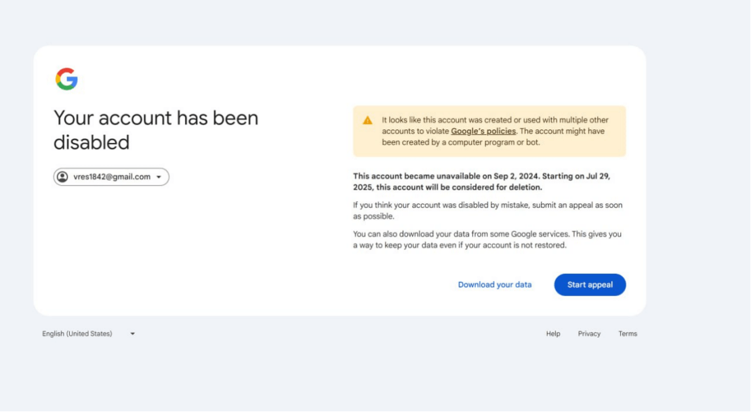Click the word "disabled" in the heading
This screenshot has width=751, height=412.
click(92, 143)
